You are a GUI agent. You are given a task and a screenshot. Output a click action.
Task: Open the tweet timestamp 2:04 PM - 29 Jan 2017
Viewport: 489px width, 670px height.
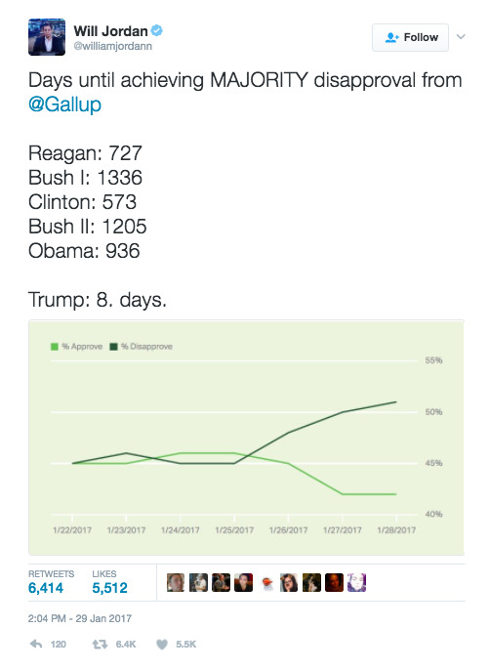[x=80, y=618]
